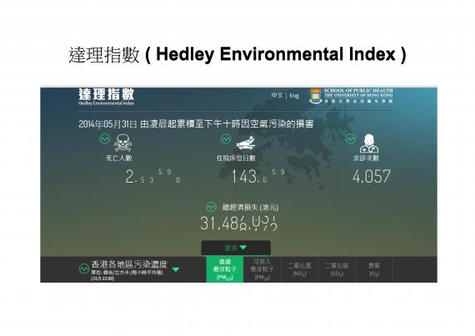Click the green chart icon beside doctor visits
The image size is (475, 336).
click(350, 138)
